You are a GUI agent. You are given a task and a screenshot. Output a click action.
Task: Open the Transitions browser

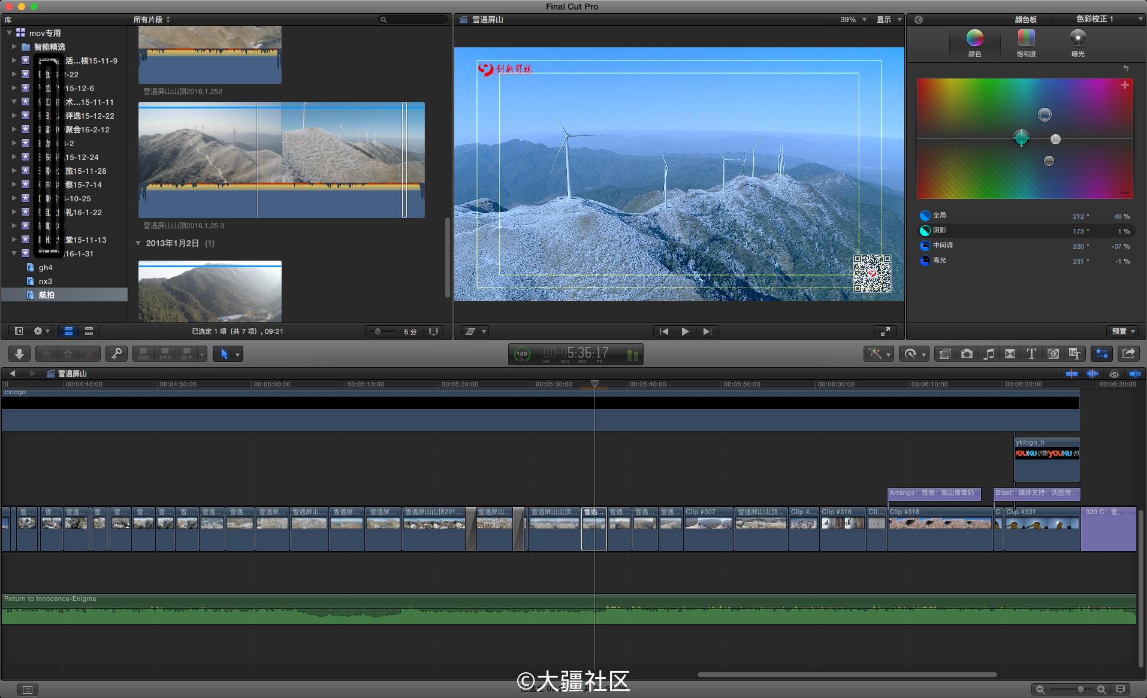(1010, 353)
